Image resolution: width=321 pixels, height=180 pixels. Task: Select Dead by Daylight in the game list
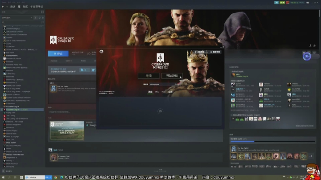click(x=12, y=137)
